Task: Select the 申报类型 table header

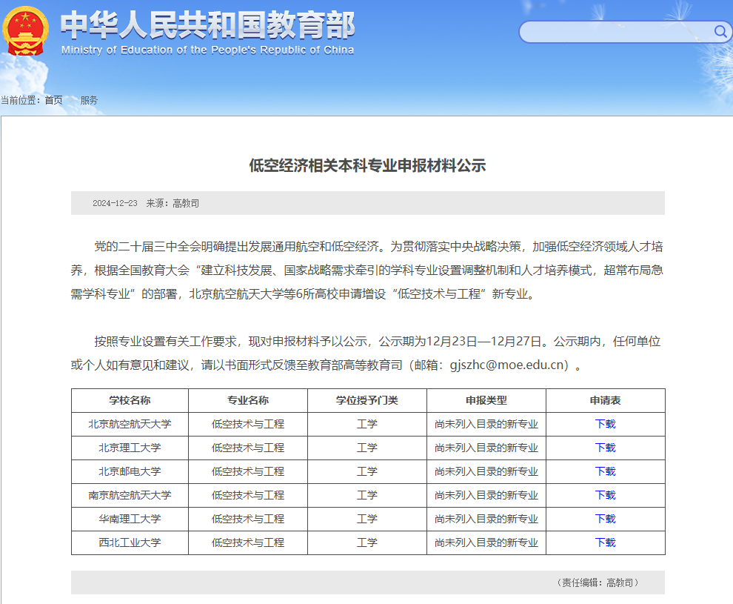Action: click(x=486, y=400)
